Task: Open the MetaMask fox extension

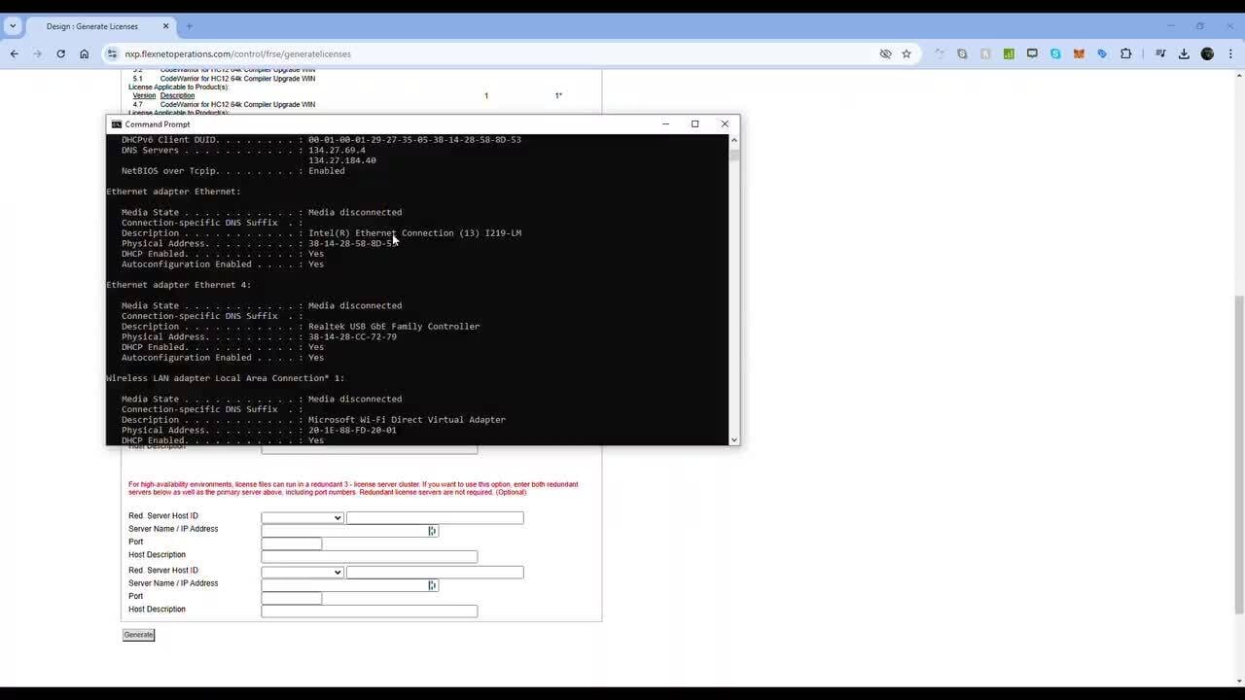Action: (x=1079, y=54)
